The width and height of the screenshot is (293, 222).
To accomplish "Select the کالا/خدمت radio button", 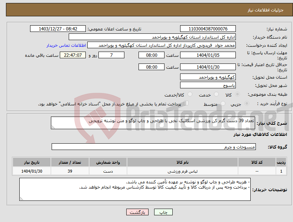I will pos(190,94).
